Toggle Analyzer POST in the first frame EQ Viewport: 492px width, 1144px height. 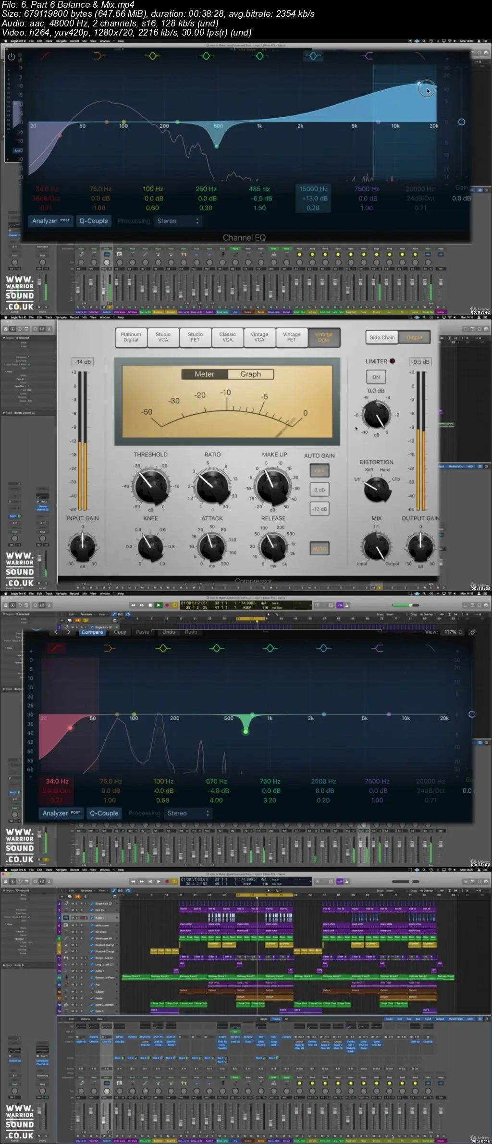(x=50, y=221)
